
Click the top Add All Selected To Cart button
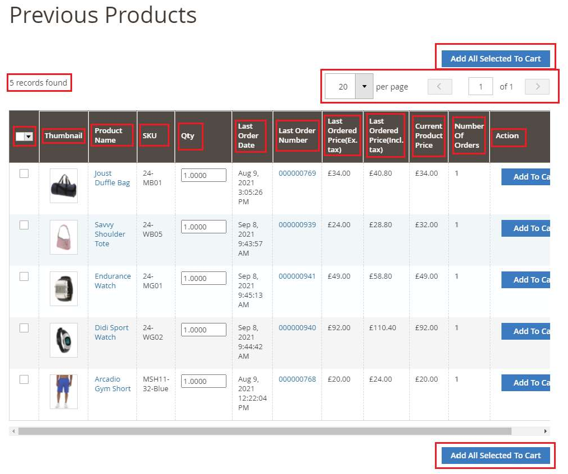click(495, 59)
